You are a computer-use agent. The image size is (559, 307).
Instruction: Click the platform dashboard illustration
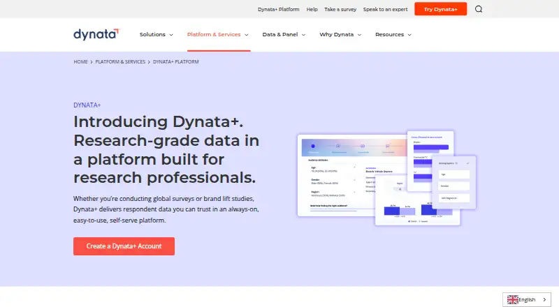click(387, 178)
